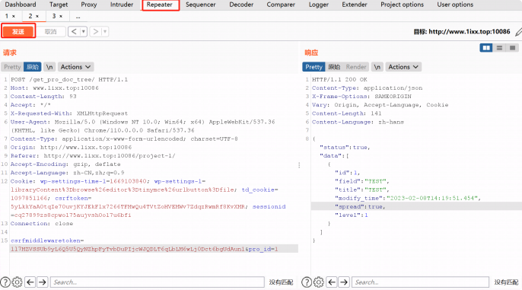The height and width of the screenshot is (290, 522).
Task: Open response search settings gear
Action: coord(319,282)
